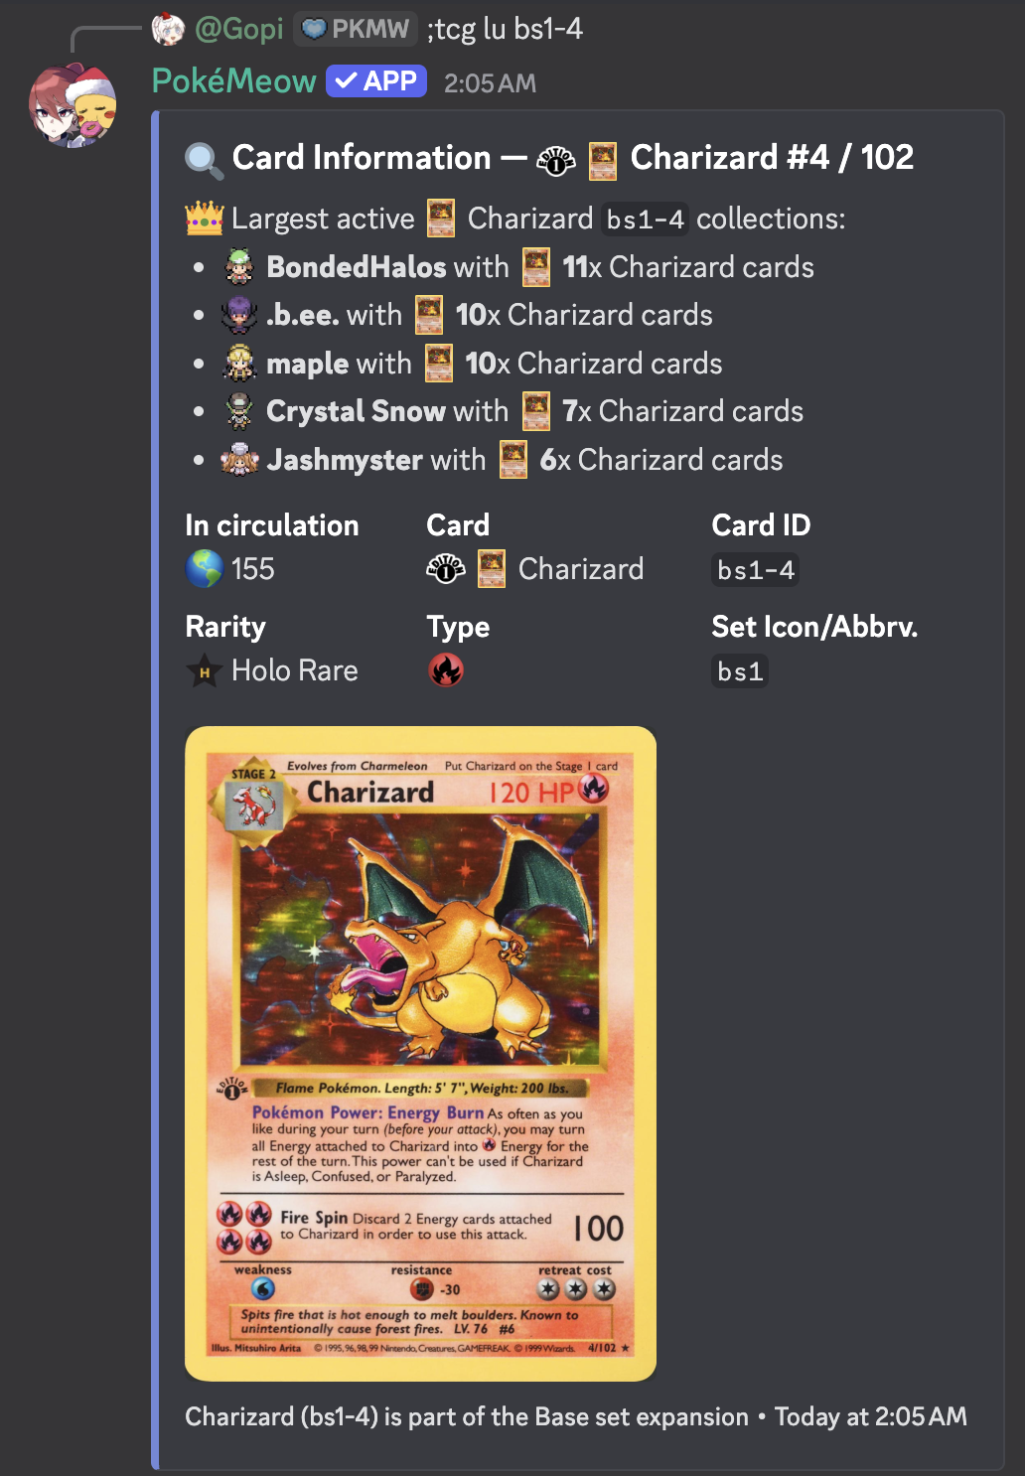
Task: Click the maple trainer sprite icon
Action: click(238, 364)
